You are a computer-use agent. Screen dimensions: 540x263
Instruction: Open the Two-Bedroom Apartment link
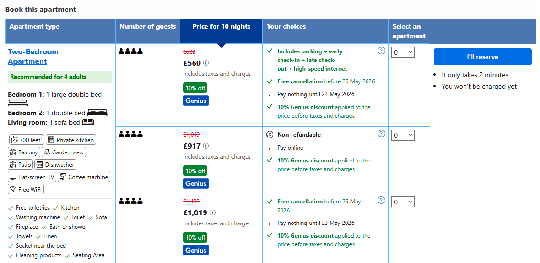pyautogui.click(x=33, y=56)
